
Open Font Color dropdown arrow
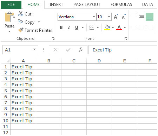coord(125,28)
